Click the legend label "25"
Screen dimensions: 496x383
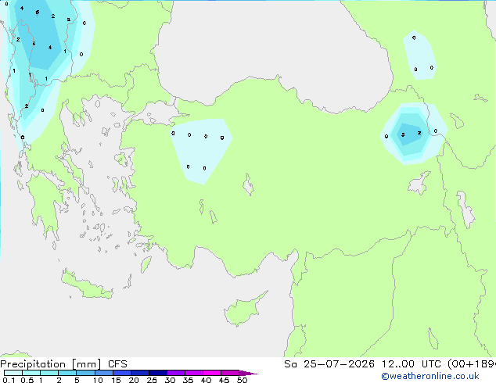click(152, 380)
